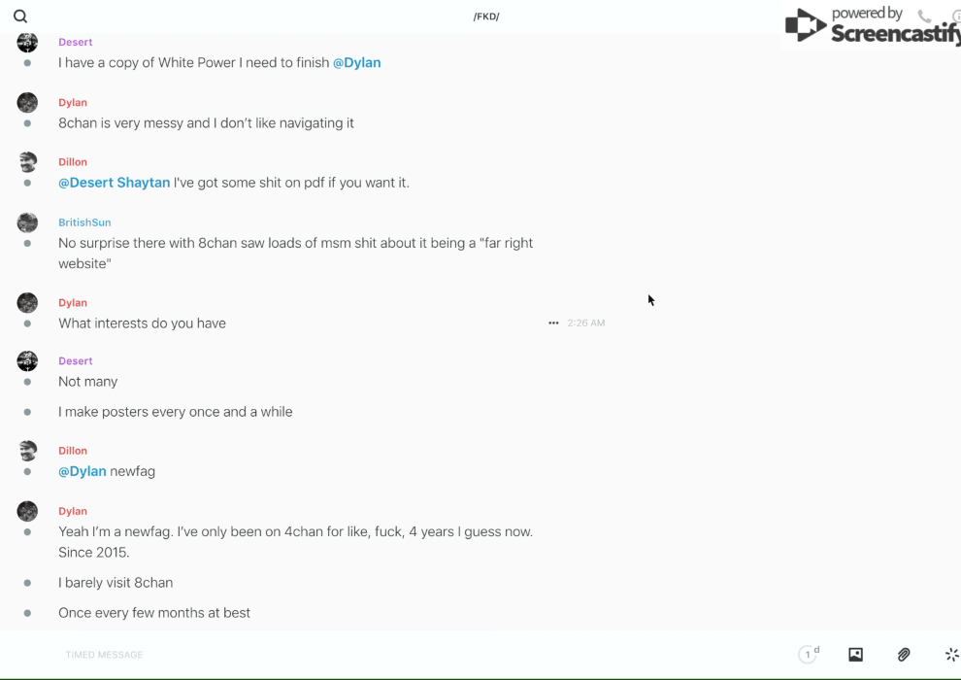Open the 1d message timer selector
961x680 pixels.
point(809,655)
